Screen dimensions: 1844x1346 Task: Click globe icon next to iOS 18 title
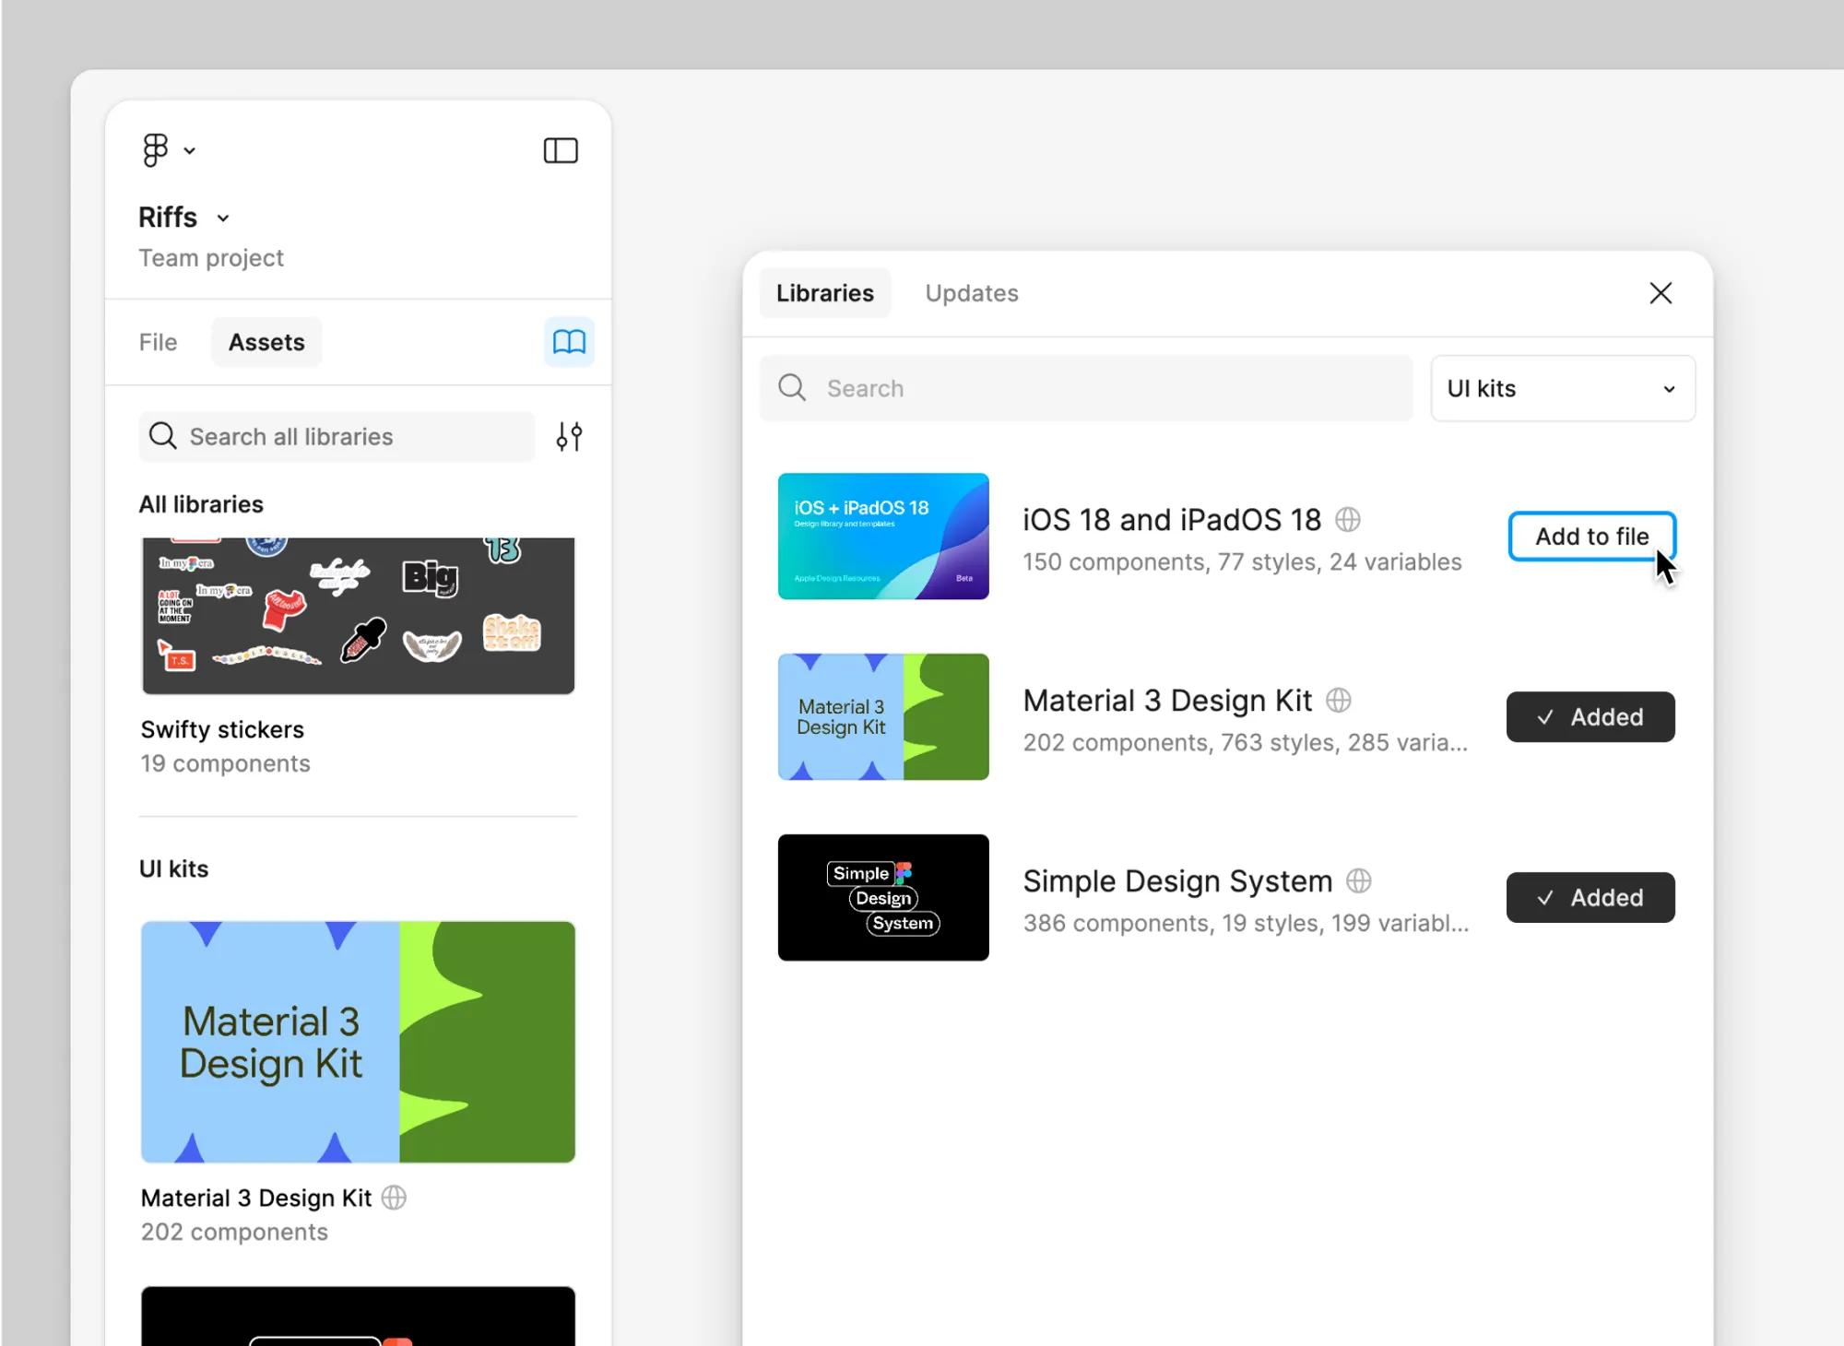point(1348,520)
